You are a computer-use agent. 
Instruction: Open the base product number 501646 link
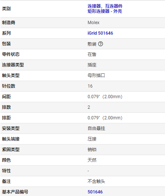tap(95, 192)
